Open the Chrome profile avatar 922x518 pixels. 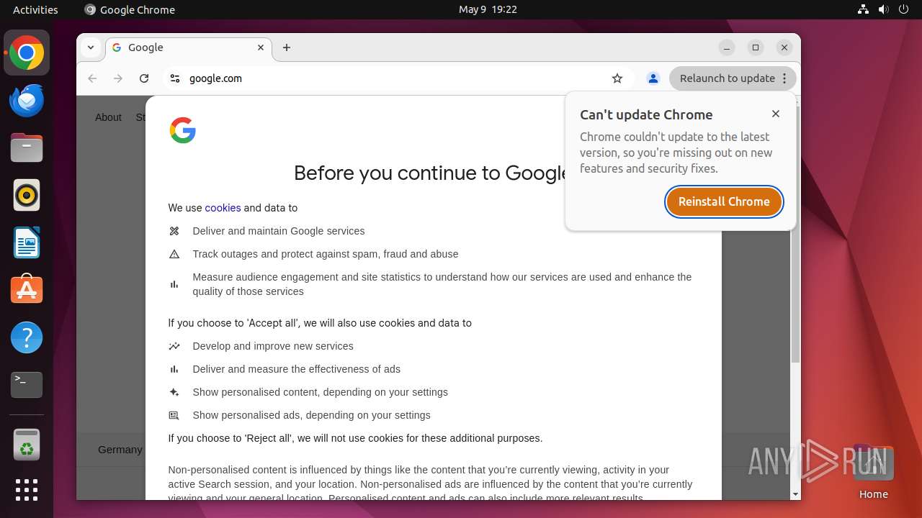[653, 78]
